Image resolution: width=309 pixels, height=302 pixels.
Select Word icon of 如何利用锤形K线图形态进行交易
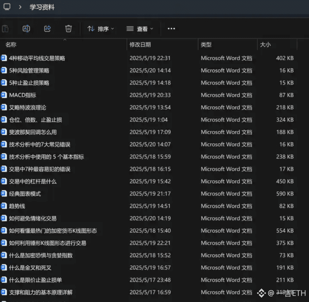pyautogui.click(x=4, y=243)
